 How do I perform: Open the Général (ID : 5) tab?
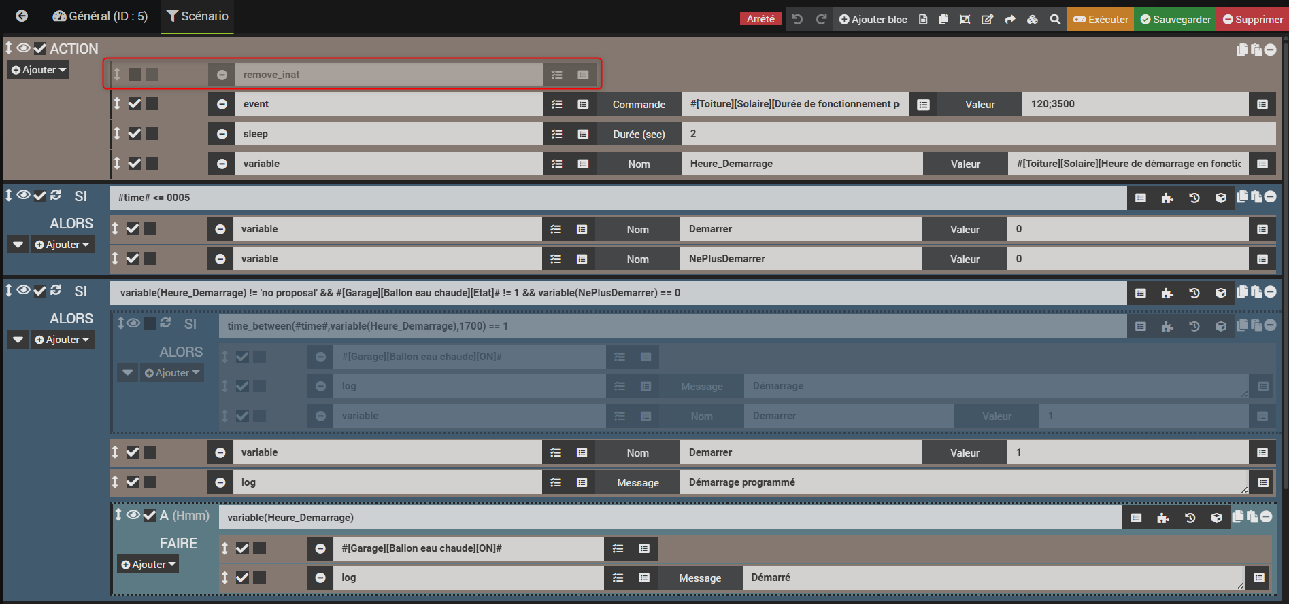point(100,16)
